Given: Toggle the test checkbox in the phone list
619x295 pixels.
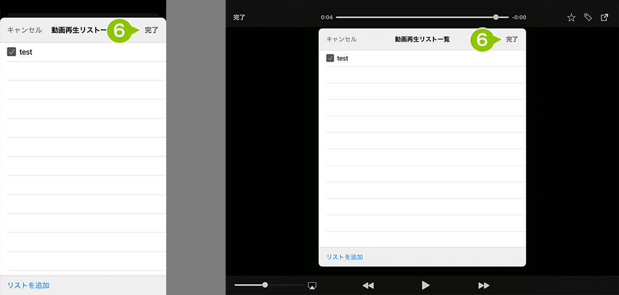Looking at the screenshot, I should 11,52.
